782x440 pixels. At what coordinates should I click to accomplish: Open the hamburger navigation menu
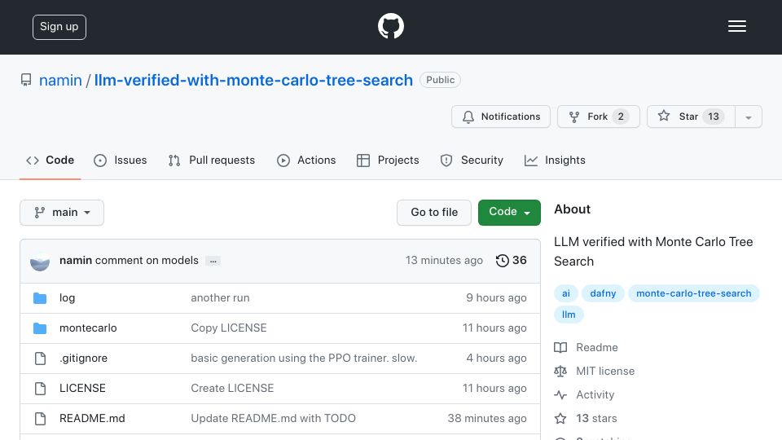[x=736, y=26]
